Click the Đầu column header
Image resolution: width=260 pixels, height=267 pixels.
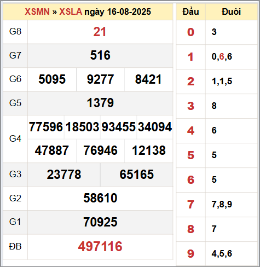[190, 12]
